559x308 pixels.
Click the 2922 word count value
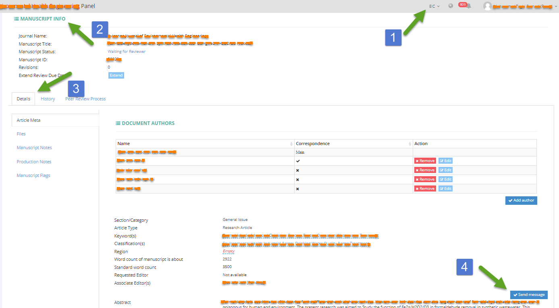tap(227, 259)
